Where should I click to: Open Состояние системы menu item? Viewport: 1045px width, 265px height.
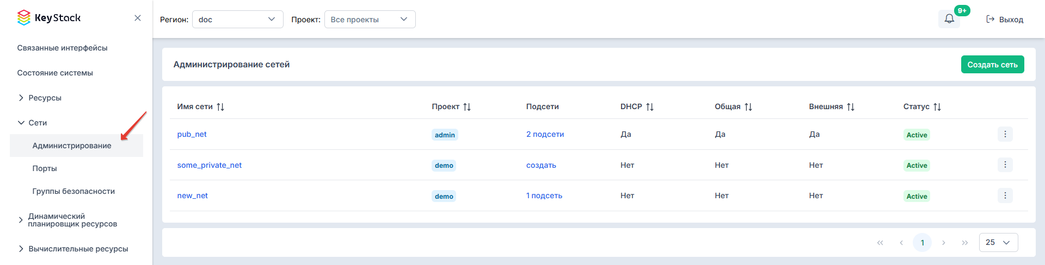(x=55, y=73)
